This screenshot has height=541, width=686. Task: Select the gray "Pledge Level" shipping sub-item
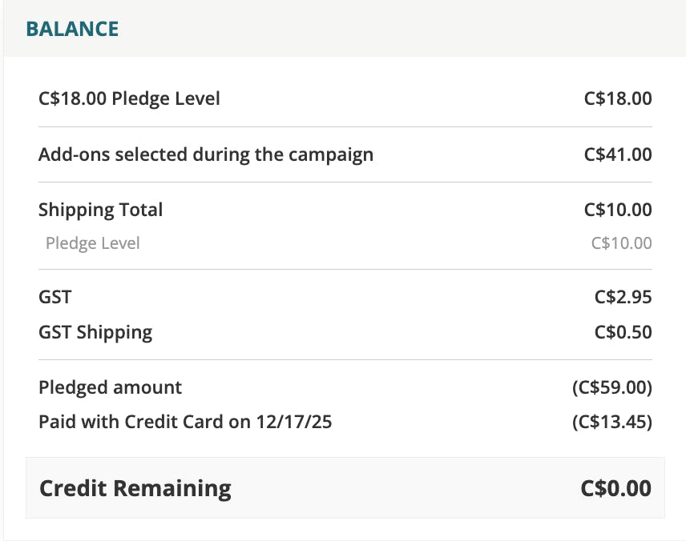coord(92,243)
